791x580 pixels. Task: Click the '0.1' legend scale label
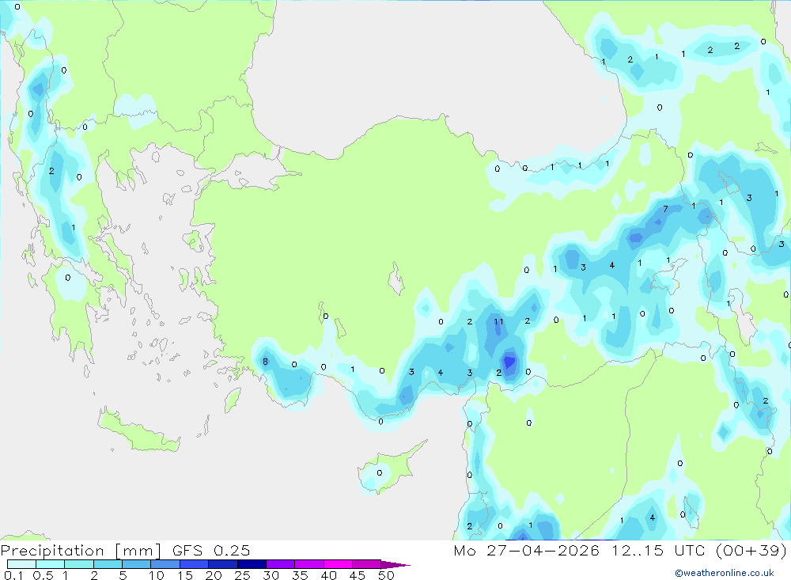[x=13, y=575]
